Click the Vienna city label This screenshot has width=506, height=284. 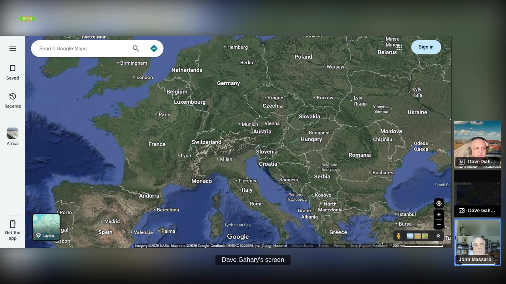272,123
